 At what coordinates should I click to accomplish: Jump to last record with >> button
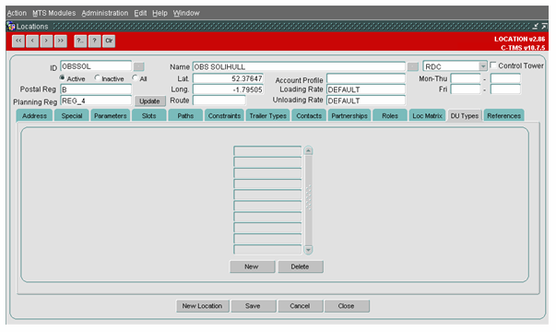click(x=61, y=41)
